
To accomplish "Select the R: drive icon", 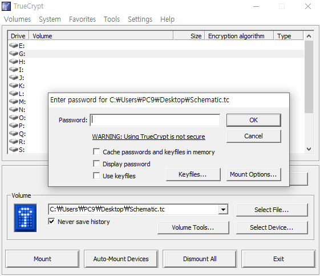I will tap(14, 142).
